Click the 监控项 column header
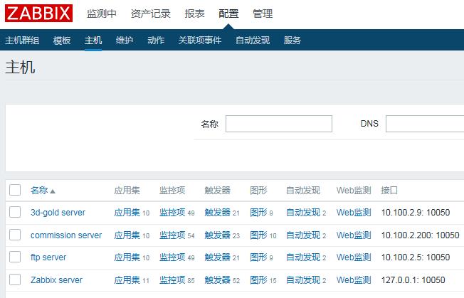This screenshot has height=298, width=464. tap(172, 191)
